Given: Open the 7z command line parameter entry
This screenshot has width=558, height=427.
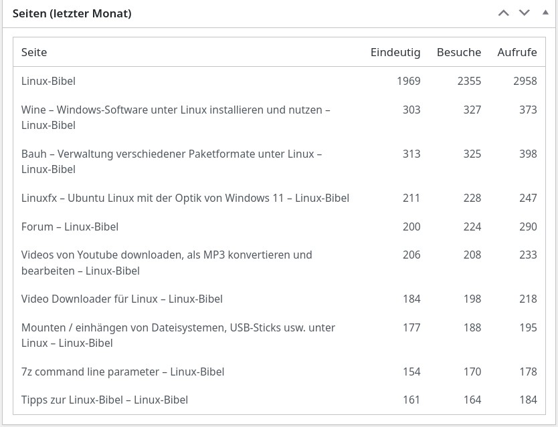Looking at the screenshot, I should click(x=123, y=372).
